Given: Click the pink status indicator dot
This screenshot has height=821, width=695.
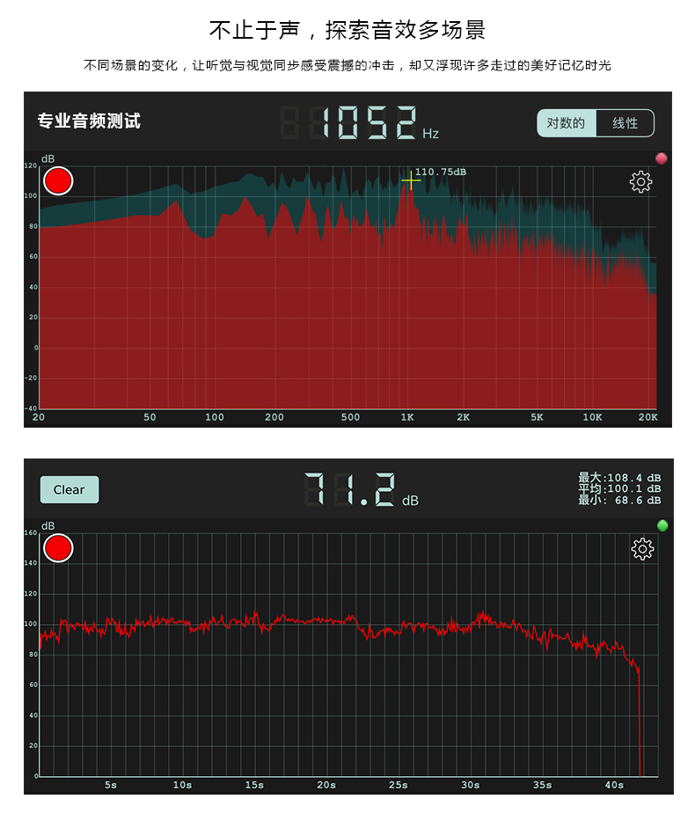Looking at the screenshot, I should tap(661, 158).
